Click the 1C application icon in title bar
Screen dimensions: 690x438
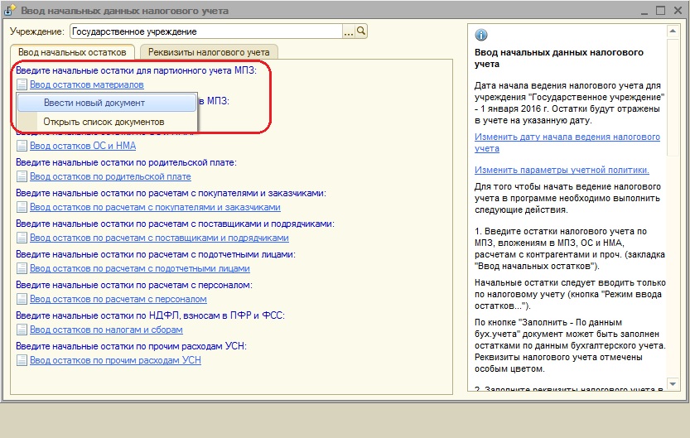pyautogui.click(x=9, y=11)
